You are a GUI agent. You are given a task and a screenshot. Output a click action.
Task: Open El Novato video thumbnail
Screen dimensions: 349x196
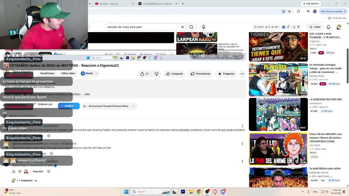(x=278, y=80)
